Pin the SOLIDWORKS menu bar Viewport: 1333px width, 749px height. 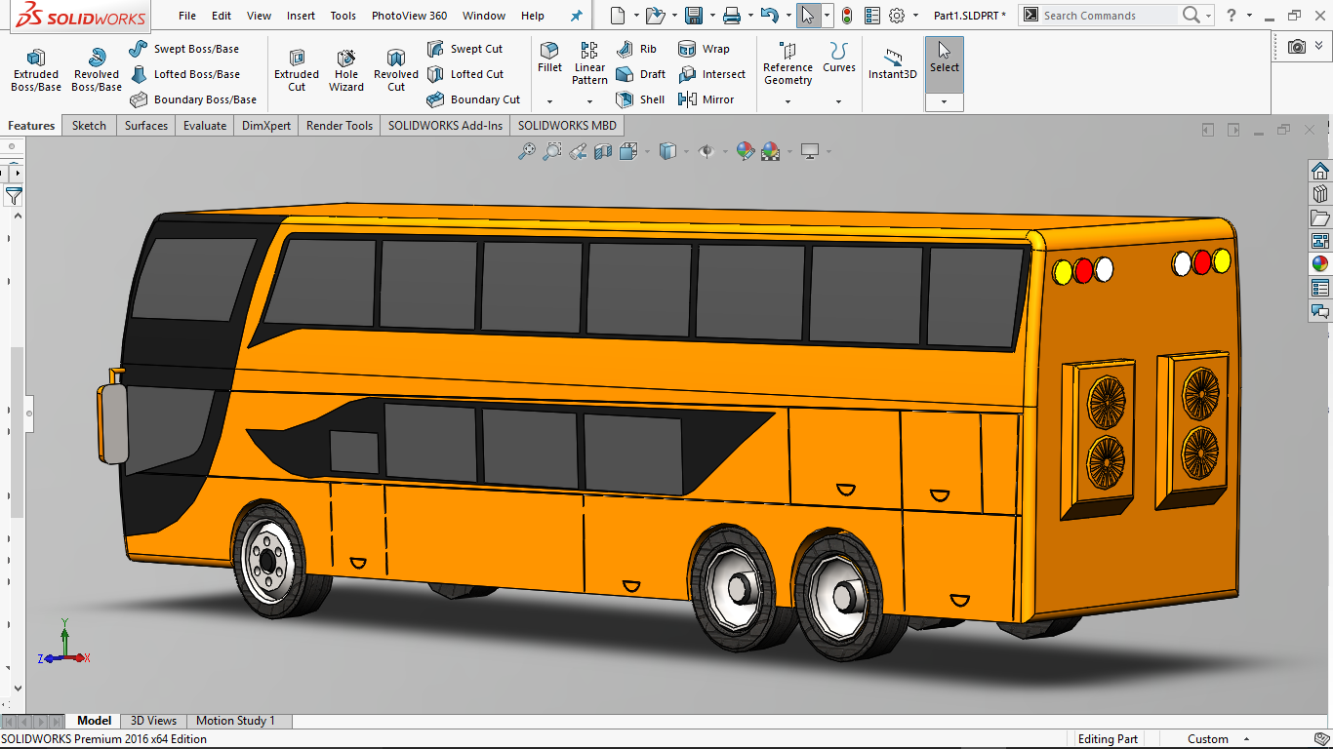[x=576, y=16]
